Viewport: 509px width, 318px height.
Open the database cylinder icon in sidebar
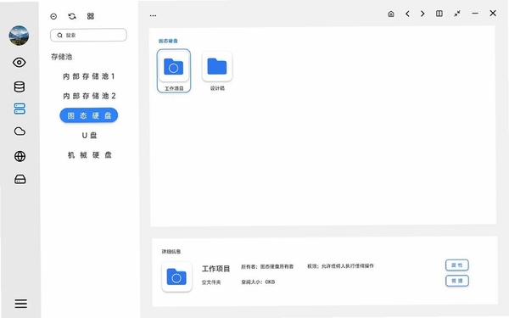point(20,86)
